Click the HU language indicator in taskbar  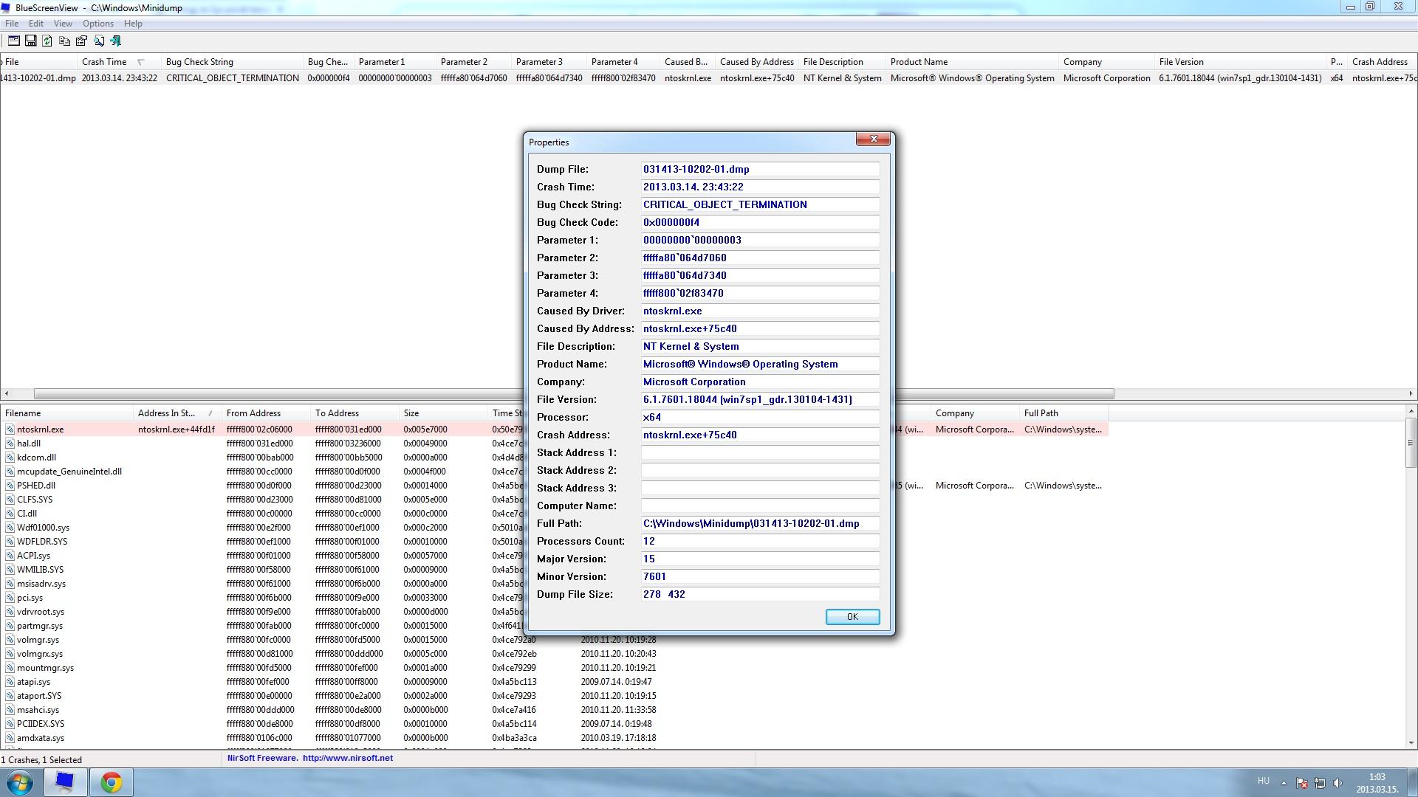coord(1263,781)
